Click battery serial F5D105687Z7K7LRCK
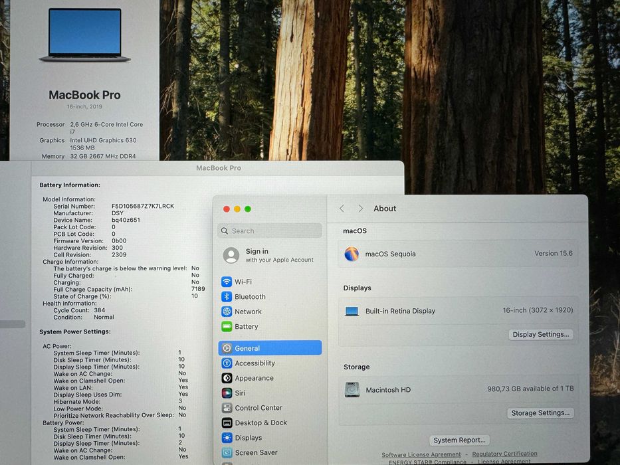The height and width of the screenshot is (465, 620). tap(143, 206)
